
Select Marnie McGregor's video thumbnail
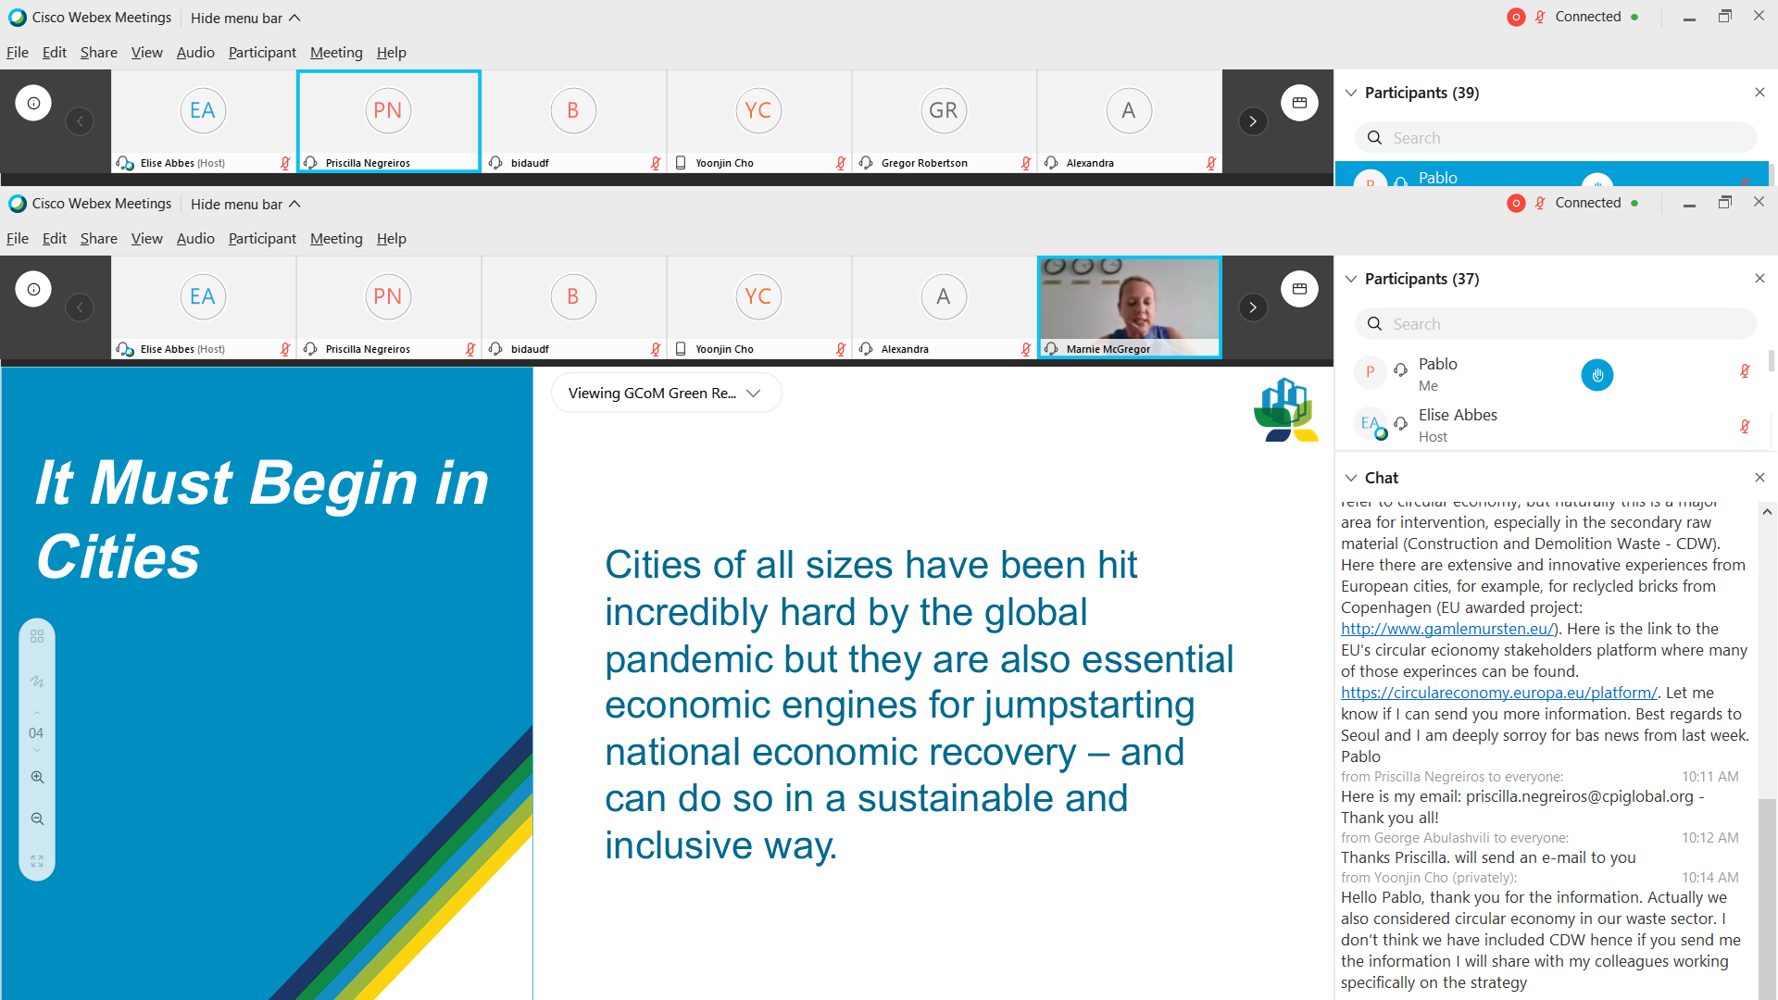[x=1129, y=306]
